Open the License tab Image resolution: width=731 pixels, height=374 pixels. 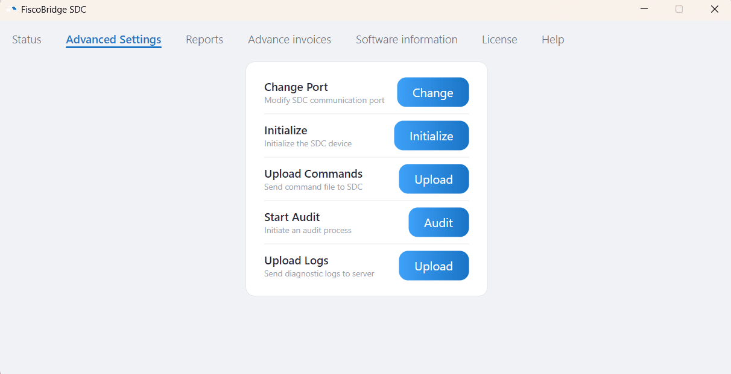coord(499,40)
